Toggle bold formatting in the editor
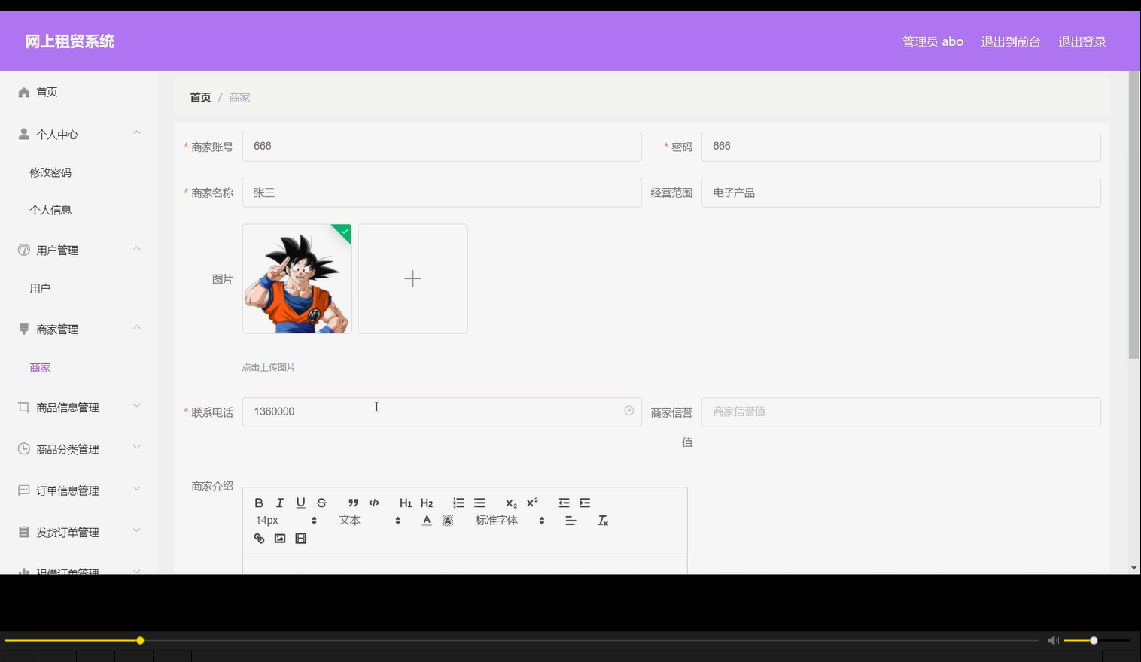The height and width of the screenshot is (662, 1141). point(259,503)
